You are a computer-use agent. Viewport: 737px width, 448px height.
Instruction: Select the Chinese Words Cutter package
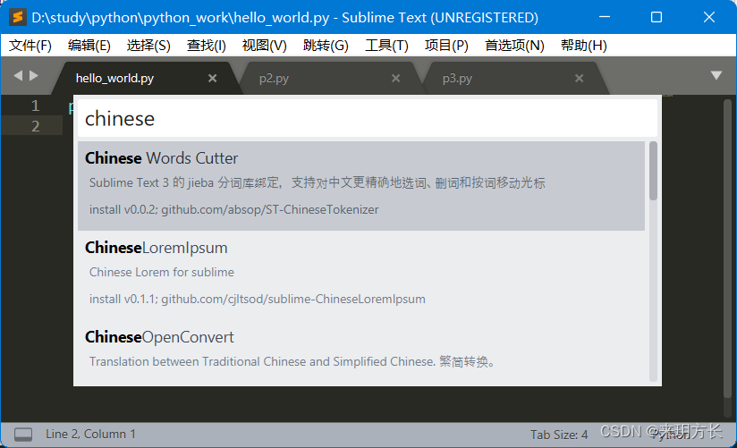point(361,186)
